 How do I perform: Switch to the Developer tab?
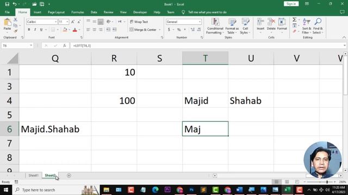click(x=140, y=12)
